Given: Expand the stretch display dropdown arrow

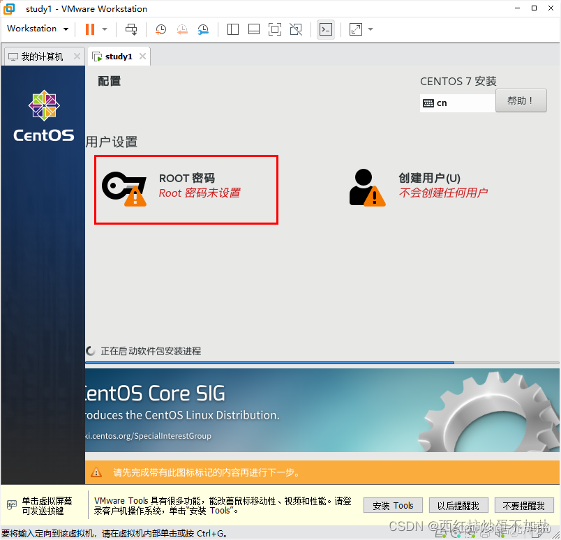Looking at the screenshot, I should pos(371,29).
